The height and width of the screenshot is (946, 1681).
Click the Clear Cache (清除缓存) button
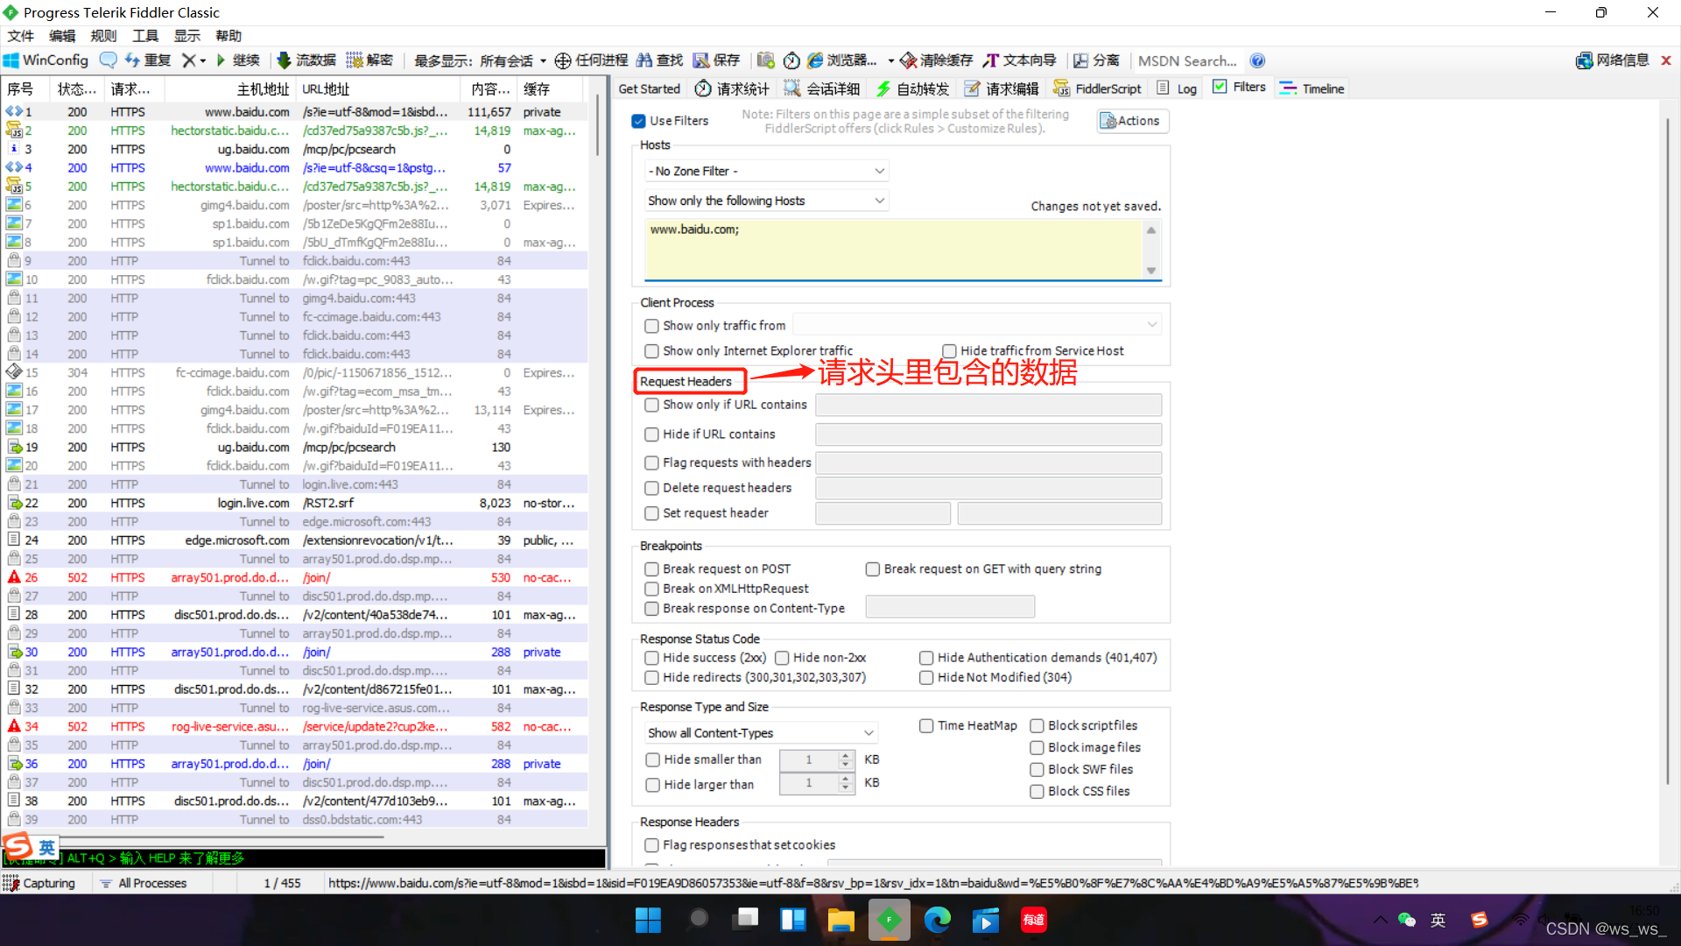point(937,60)
